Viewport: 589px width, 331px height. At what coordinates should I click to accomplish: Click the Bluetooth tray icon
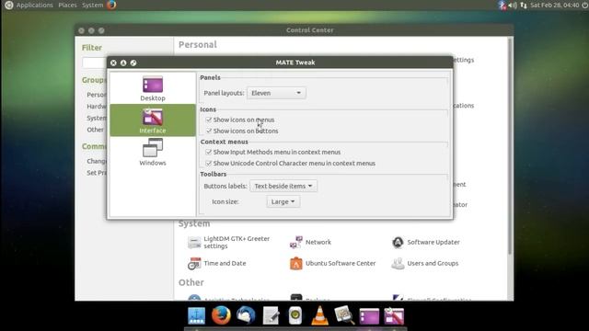(502, 5)
